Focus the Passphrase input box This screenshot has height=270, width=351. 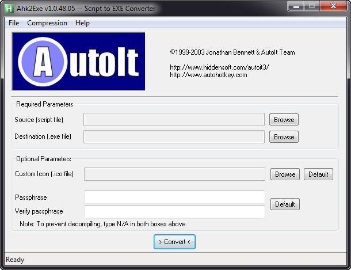174,197
